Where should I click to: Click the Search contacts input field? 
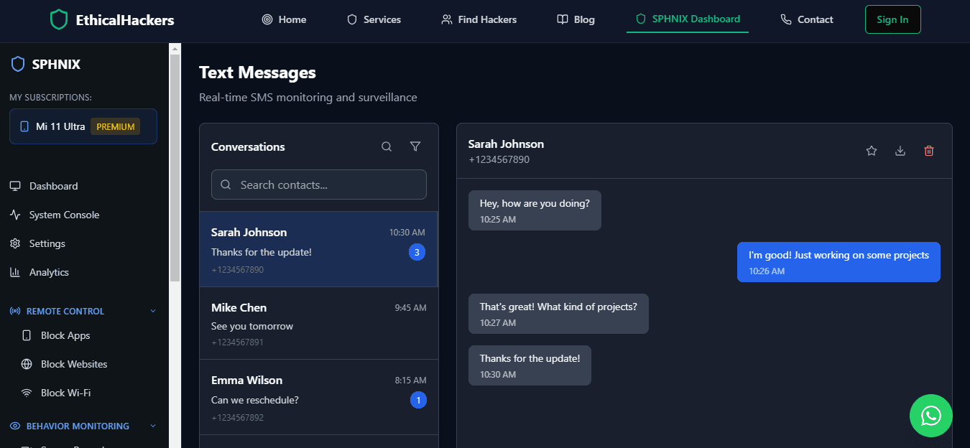click(x=319, y=185)
